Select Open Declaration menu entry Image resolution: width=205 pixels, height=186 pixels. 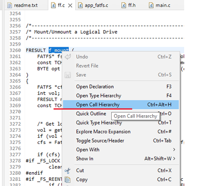[121, 87]
